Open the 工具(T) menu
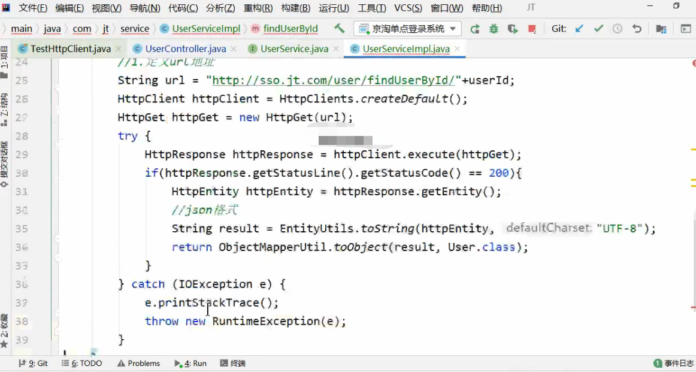Viewport: 696px width, 372px height. (x=371, y=8)
